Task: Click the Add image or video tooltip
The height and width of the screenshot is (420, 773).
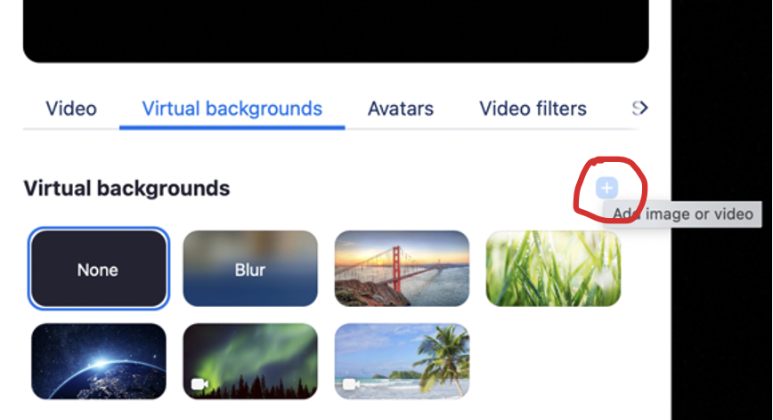Action: (683, 214)
